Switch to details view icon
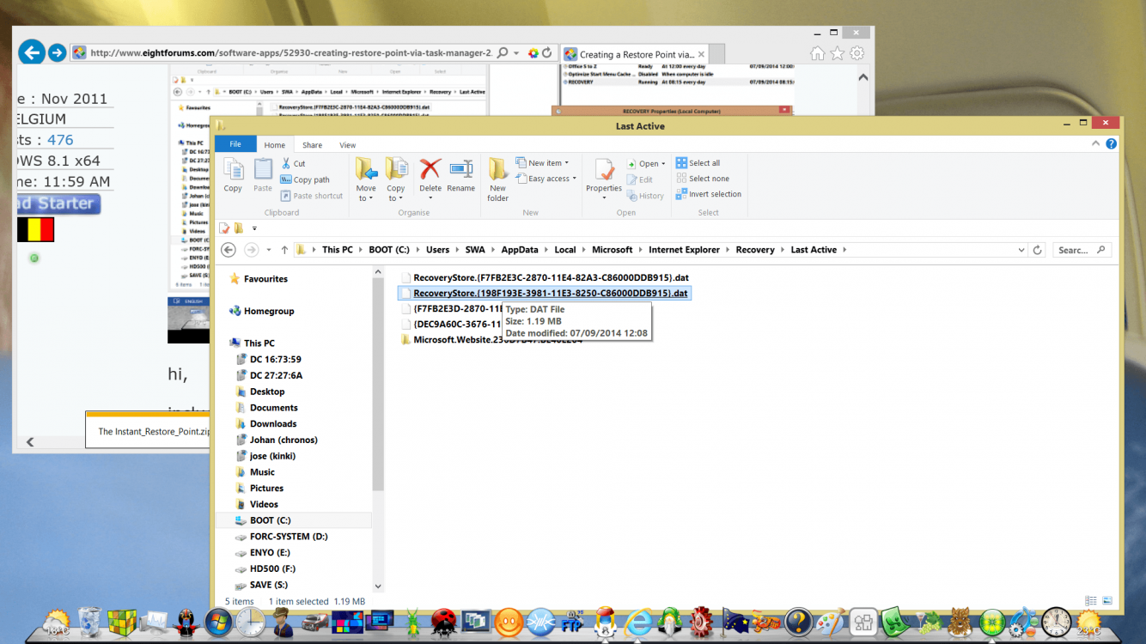Image resolution: width=1146 pixels, height=644 pixels. click(x=1091, y=601)
